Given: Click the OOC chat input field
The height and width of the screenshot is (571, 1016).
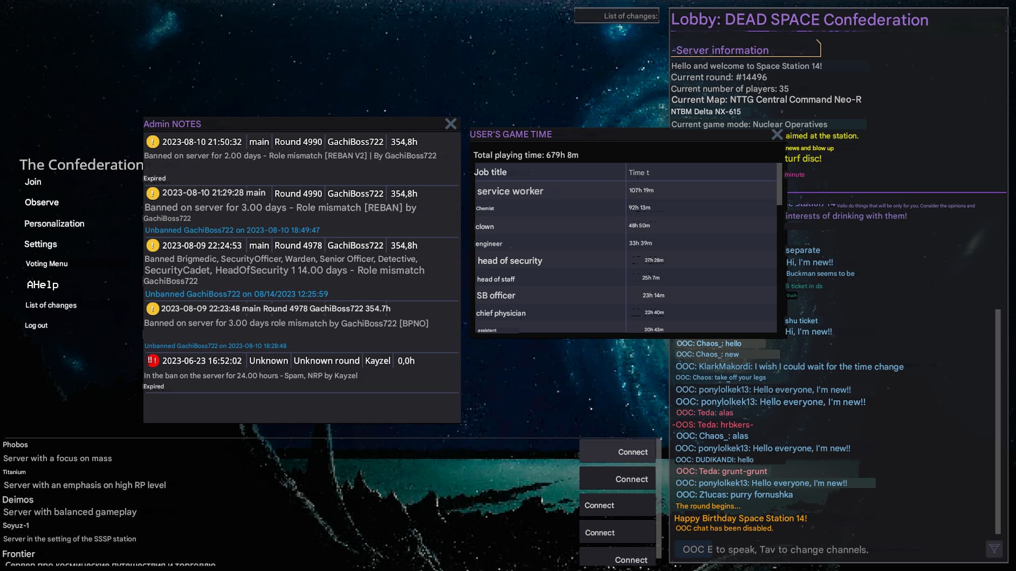Looking at the screenshot, I should click(x=828, y=549).
